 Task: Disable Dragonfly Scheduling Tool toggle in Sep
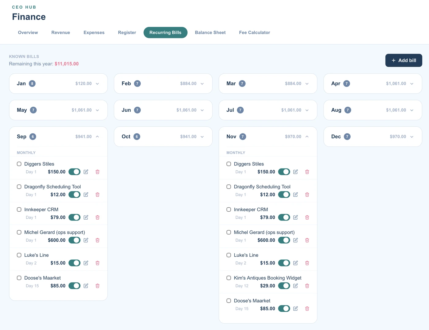point(74,195)
